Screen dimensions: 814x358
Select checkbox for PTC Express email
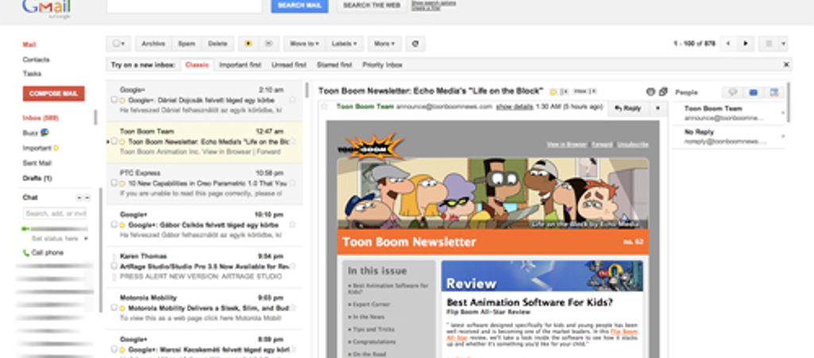[x=114, y=183]
